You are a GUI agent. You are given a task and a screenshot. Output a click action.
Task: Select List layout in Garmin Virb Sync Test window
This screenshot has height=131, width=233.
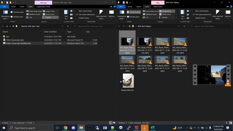(x=29, y=17)
